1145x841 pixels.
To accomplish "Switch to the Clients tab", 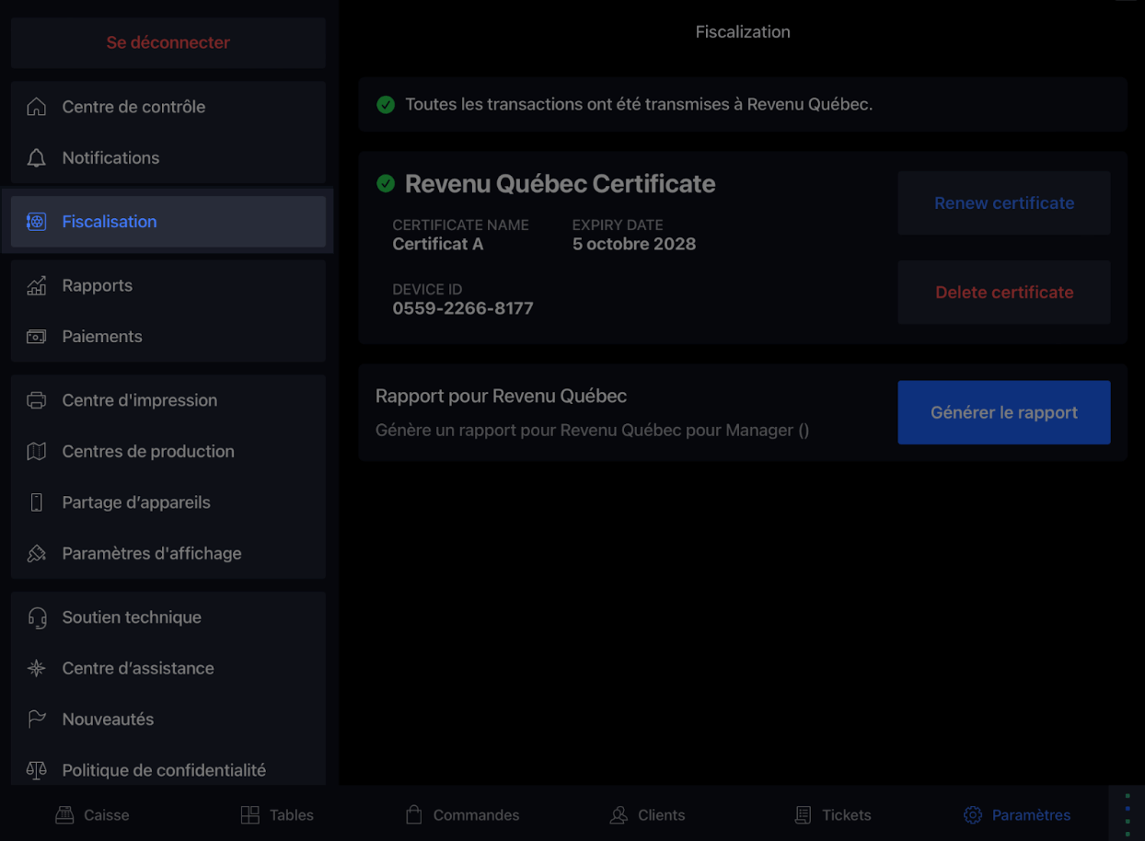I will click(647, 815).
